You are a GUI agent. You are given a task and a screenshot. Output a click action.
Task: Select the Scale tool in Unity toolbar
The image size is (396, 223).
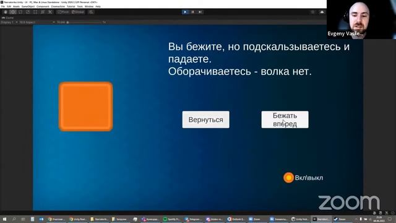tap(28, 12)
